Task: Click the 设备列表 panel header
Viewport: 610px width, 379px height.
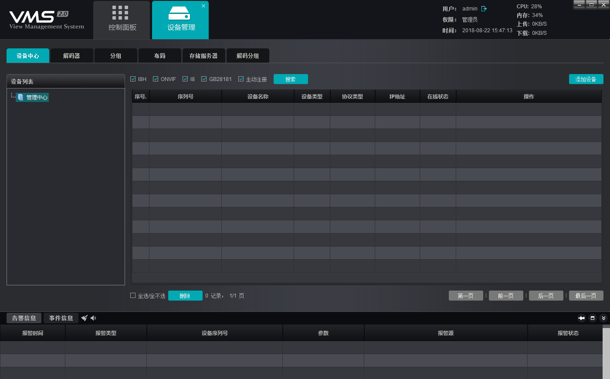Action: click(66, 81)
